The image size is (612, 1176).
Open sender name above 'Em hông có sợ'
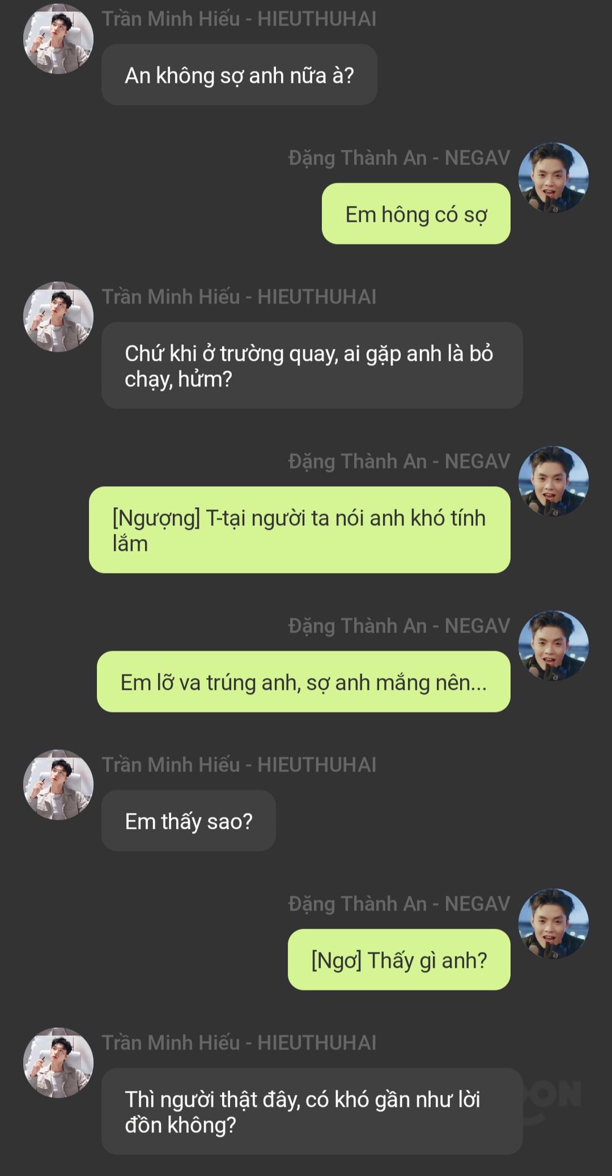399,158
